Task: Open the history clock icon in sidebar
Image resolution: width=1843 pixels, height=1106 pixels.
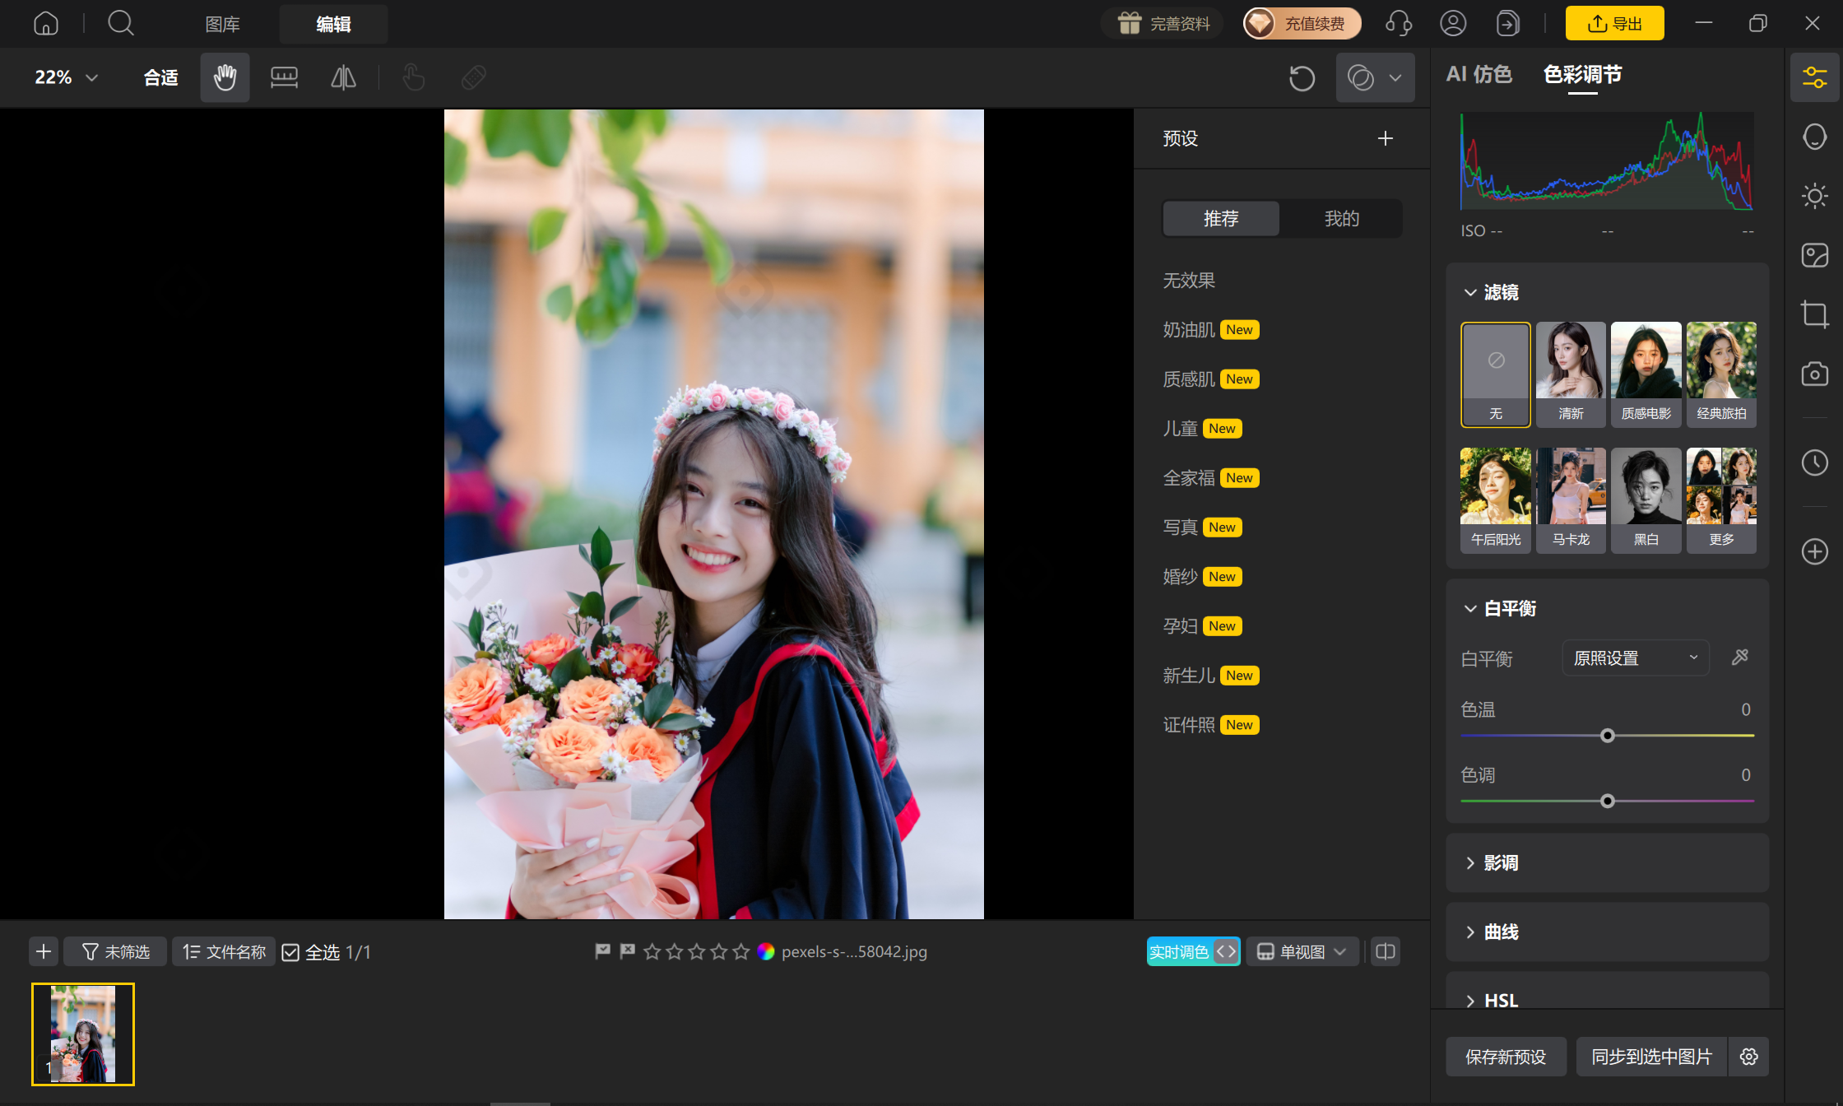Action: coord(1814,462)
